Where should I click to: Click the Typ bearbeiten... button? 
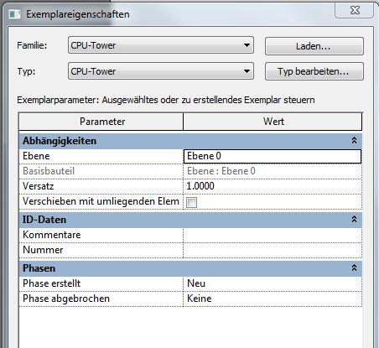point(314,71)
